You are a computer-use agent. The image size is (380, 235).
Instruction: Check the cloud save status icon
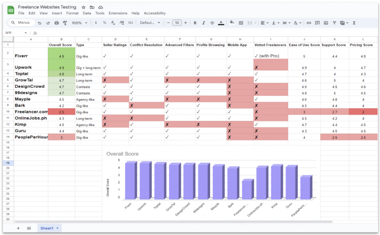point(101,7)
